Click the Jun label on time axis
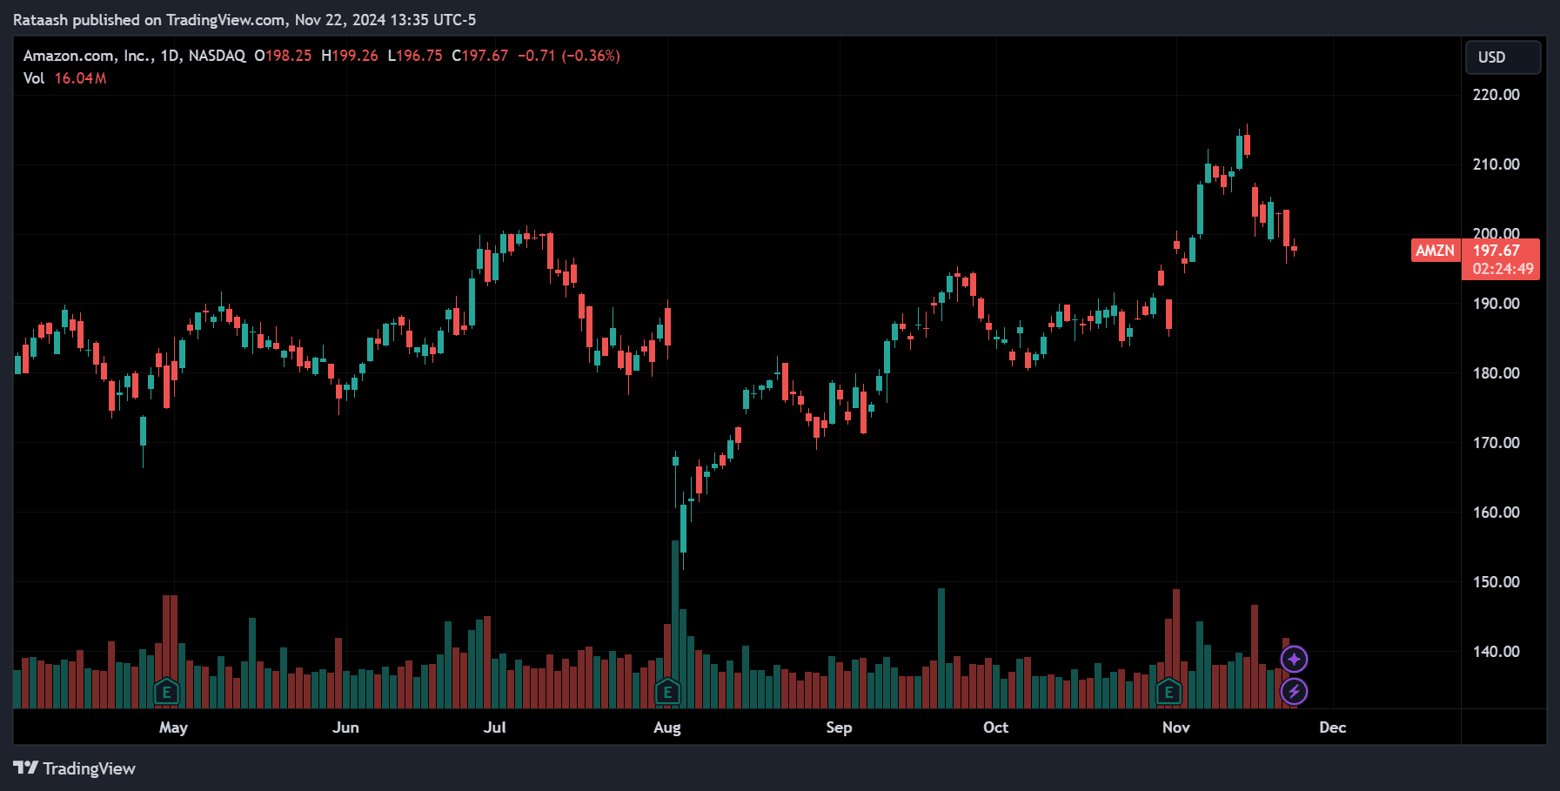The image size is (1560, 791). 345,727
